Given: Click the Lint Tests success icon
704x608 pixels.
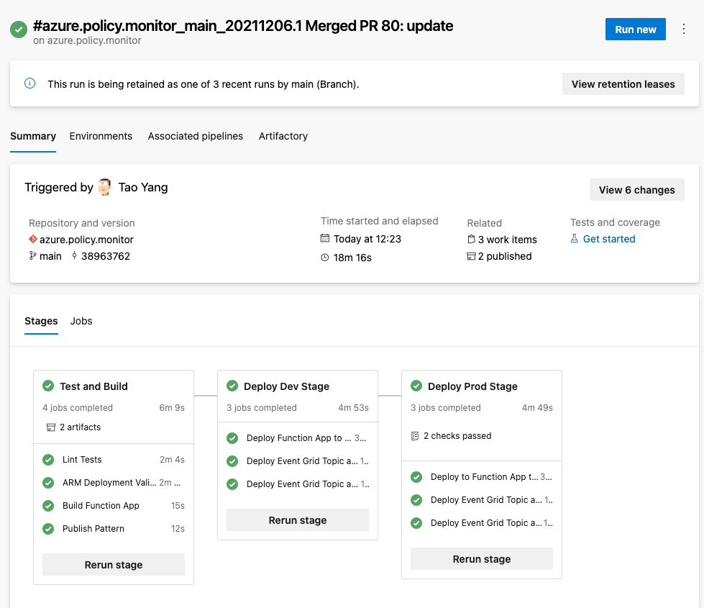Looking at the screenshot, I should [x=48, y=460].
